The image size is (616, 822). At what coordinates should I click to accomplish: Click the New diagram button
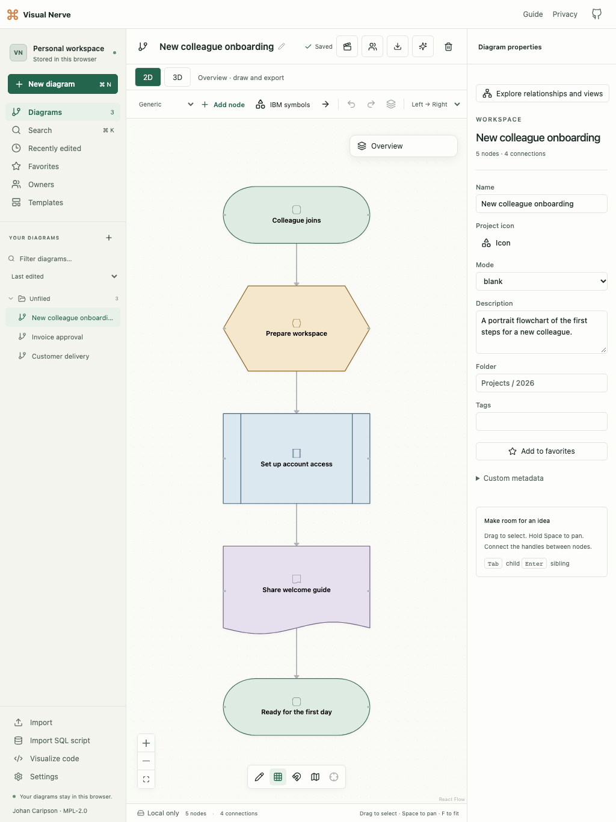(x=63, y=84)
